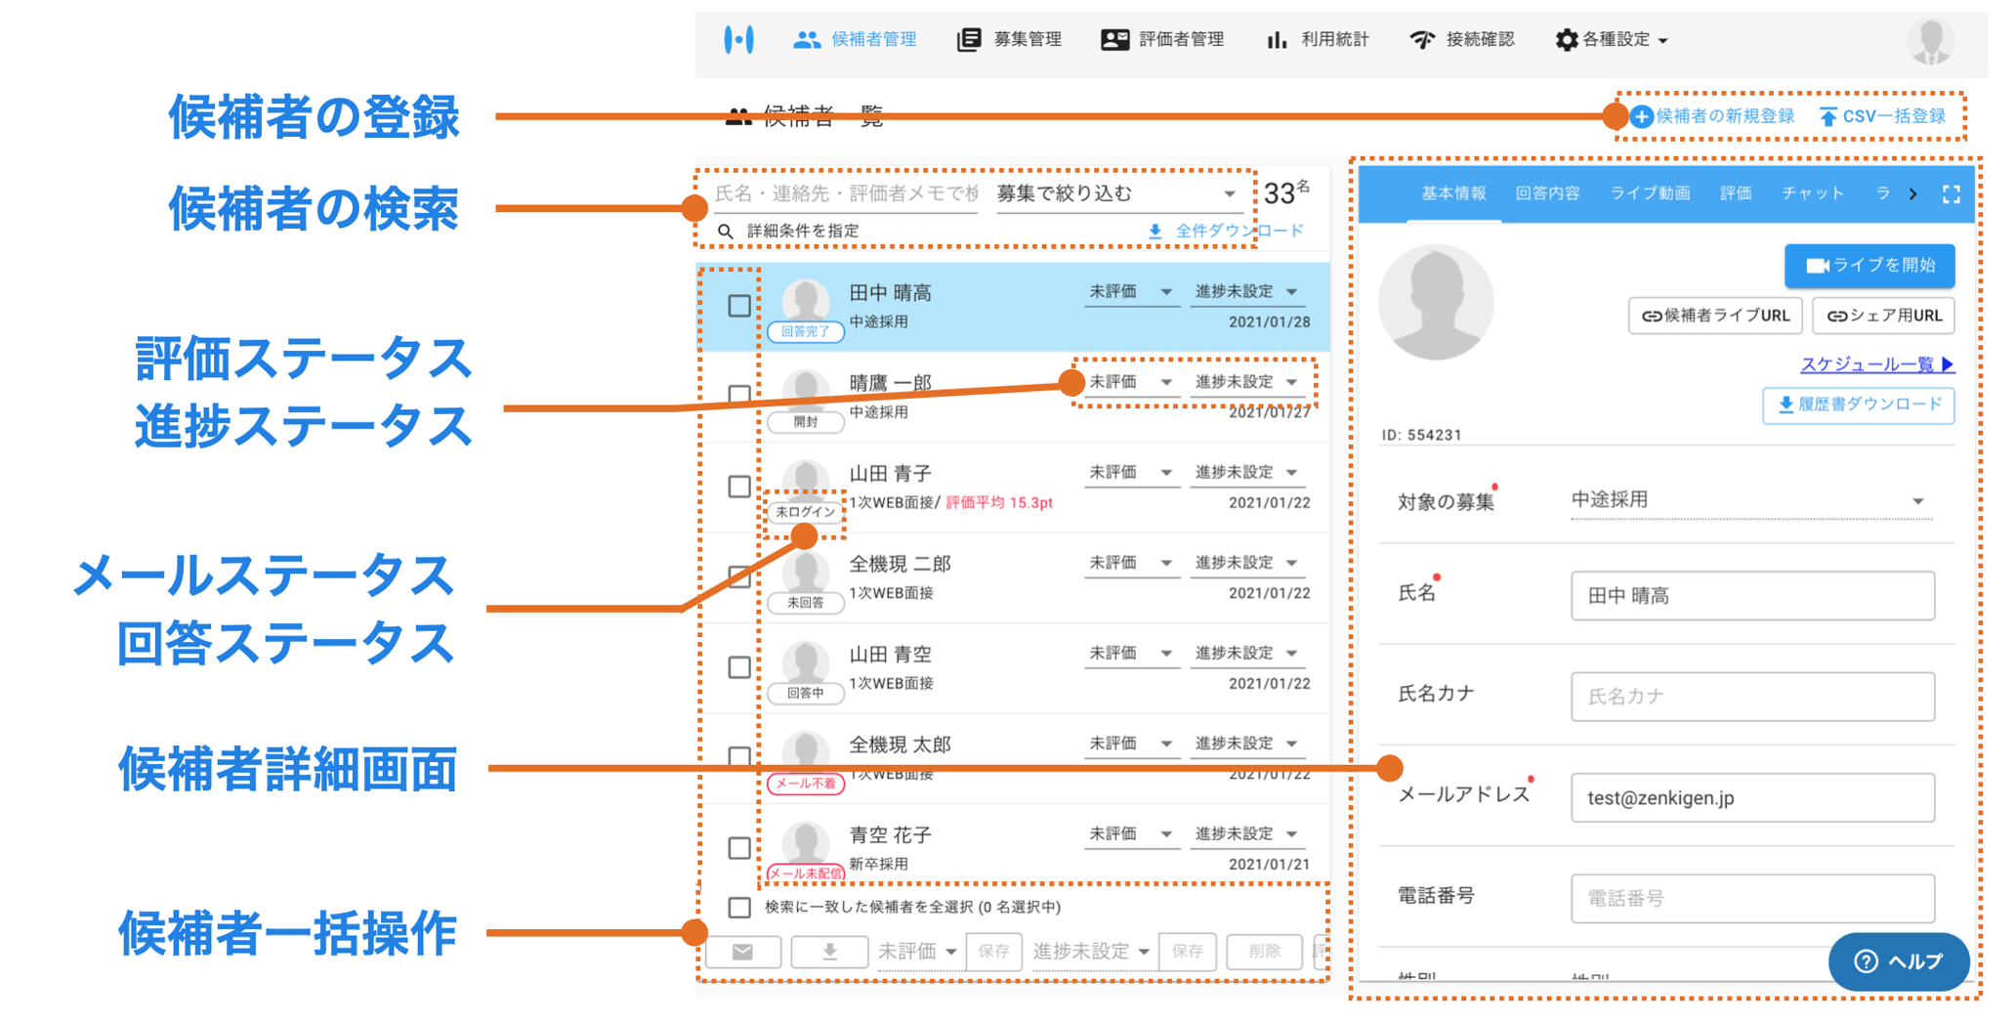The image size is (2016, 1021).
Task: Click メール不着 badge on 全機現 太郎
Action: (806, 784)
